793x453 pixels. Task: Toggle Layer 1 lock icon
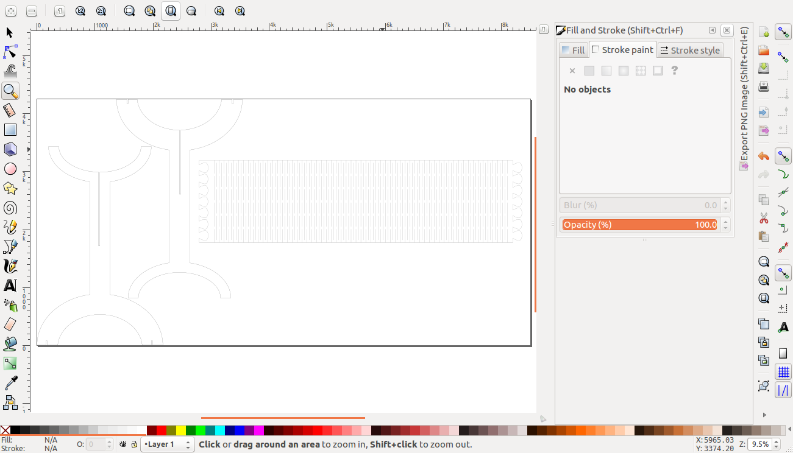pos(134,444)
